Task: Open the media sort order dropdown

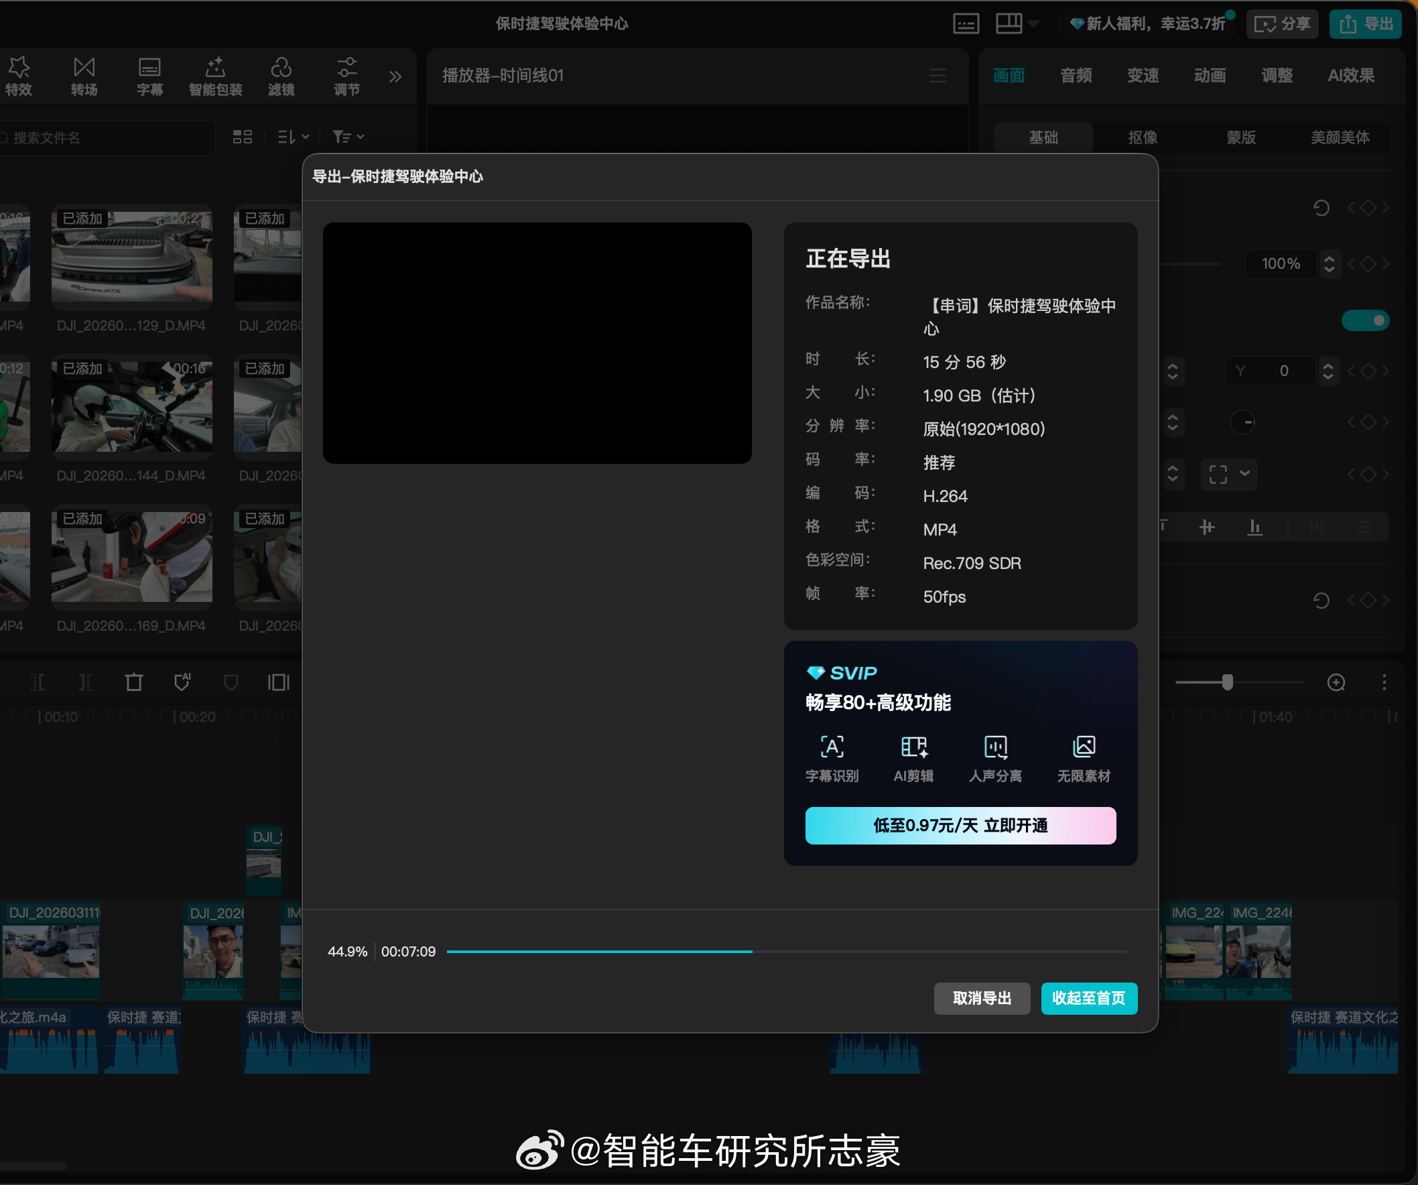Action: 293,137
